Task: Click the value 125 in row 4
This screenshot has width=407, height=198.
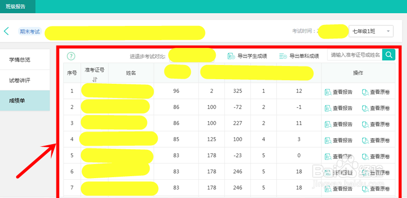Action: tap(212, 140)
